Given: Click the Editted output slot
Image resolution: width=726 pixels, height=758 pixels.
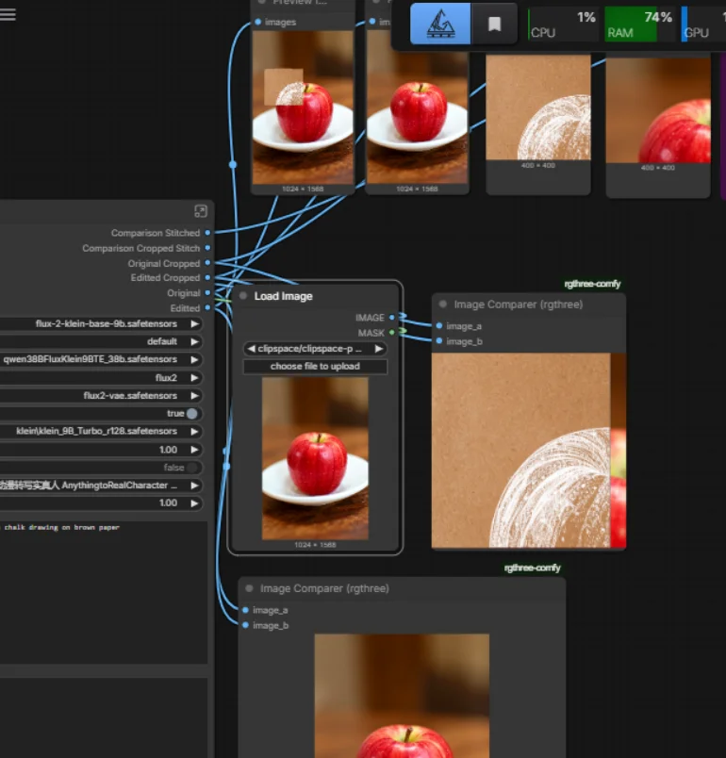Looking at the screenshot, I should 207,307.
